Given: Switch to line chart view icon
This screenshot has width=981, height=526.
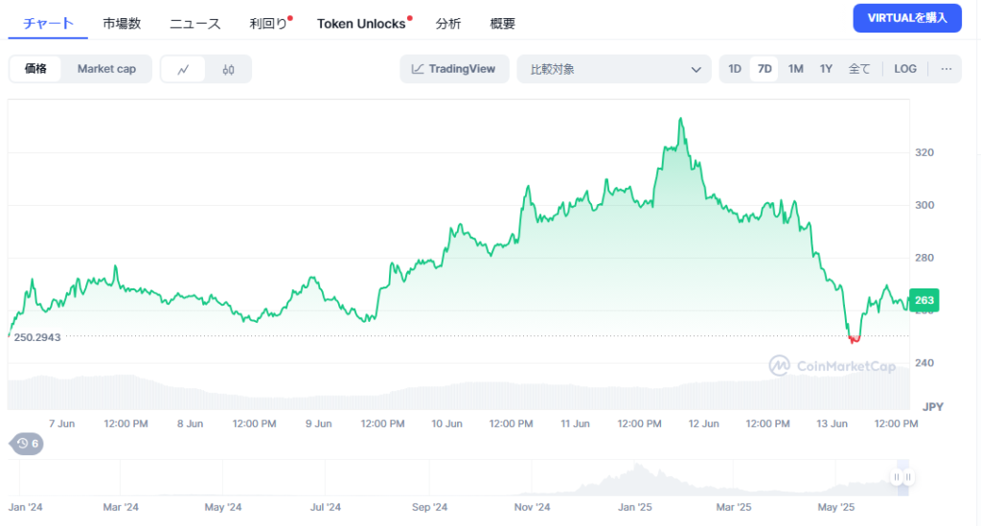Looking at the screenshot, I should pyautogui.click(x=183, y=69).
